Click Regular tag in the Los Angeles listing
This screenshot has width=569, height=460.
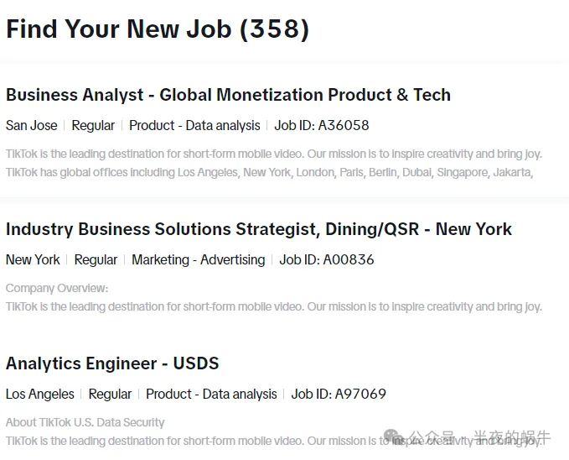tap(110, 394)
